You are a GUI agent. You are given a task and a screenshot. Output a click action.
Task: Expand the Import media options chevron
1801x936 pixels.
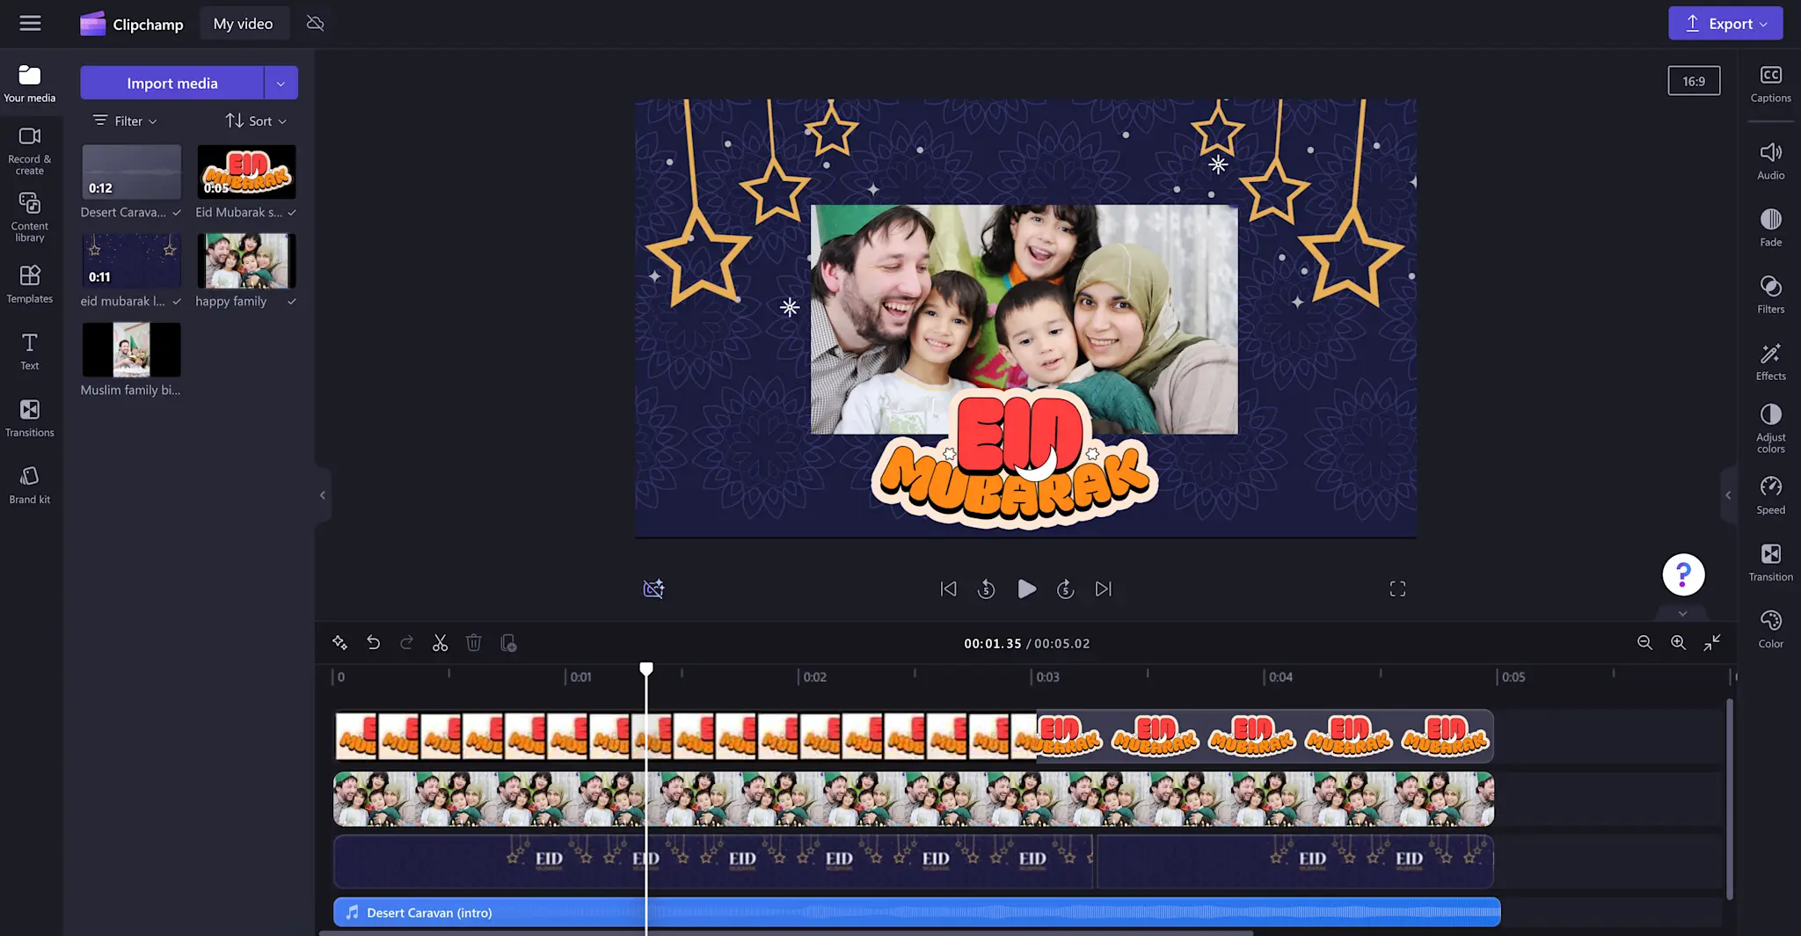coord(281,82)
